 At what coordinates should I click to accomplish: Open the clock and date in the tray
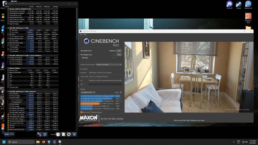point(253,142)
